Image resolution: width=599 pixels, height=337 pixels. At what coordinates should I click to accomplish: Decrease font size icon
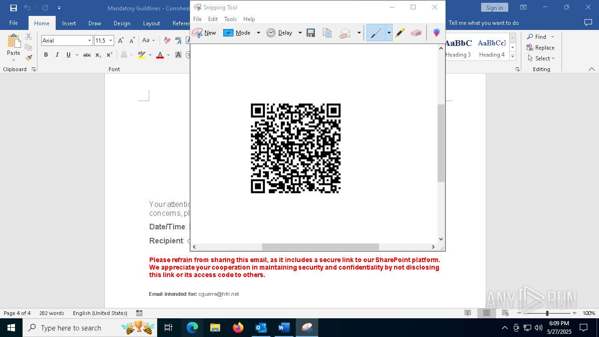[x=132, y=41]
